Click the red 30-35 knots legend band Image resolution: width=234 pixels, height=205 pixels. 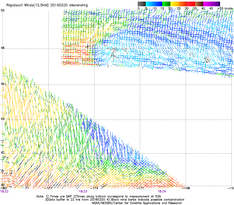pos(191,4)
